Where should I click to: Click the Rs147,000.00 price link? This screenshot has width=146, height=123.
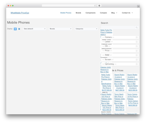point(107,90)
